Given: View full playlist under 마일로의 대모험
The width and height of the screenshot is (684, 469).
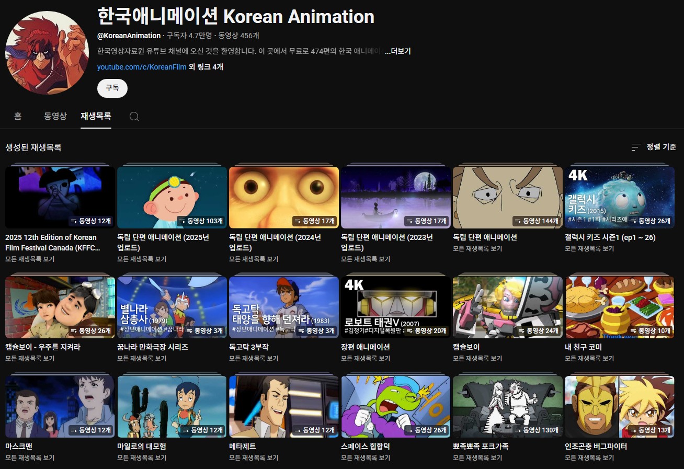Looking at the screenshot, I should pyautogui.click(x=142, y=457).
